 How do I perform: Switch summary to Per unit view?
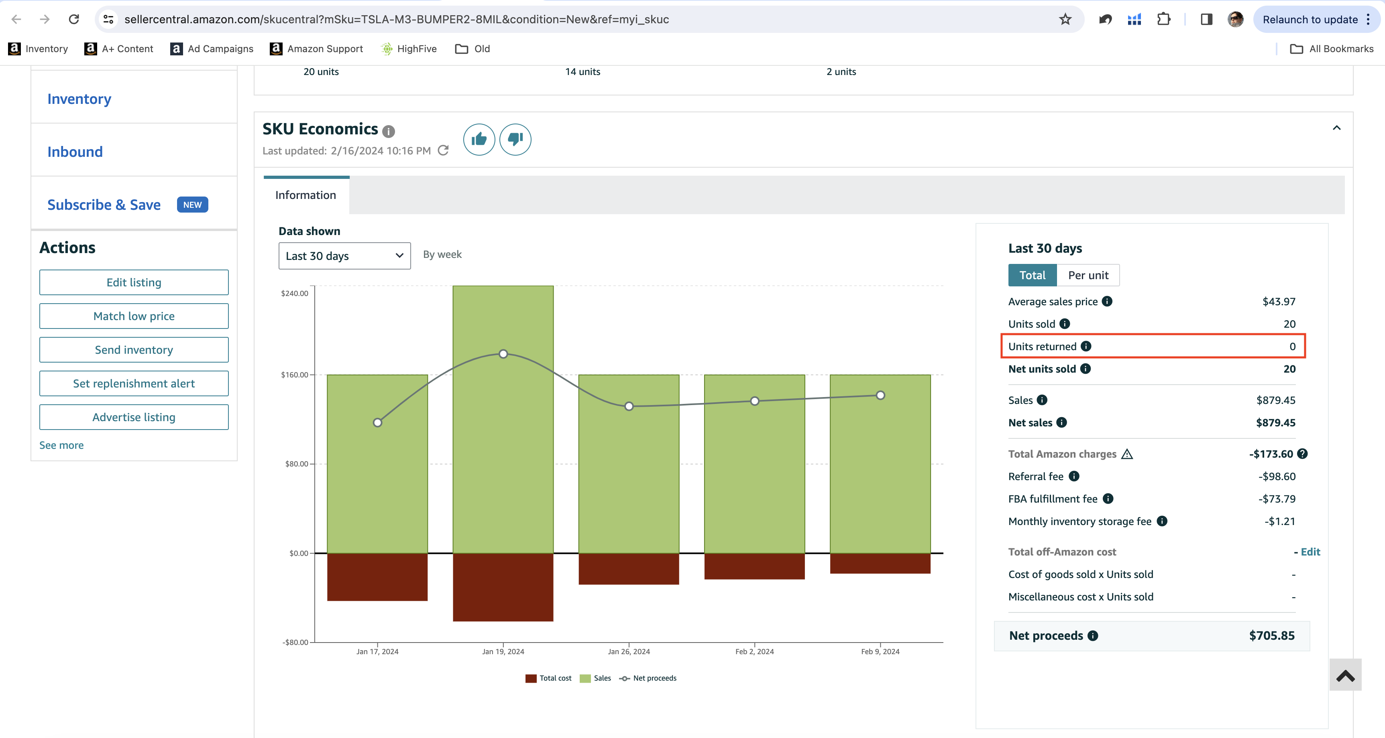(x=1088, y=275)
